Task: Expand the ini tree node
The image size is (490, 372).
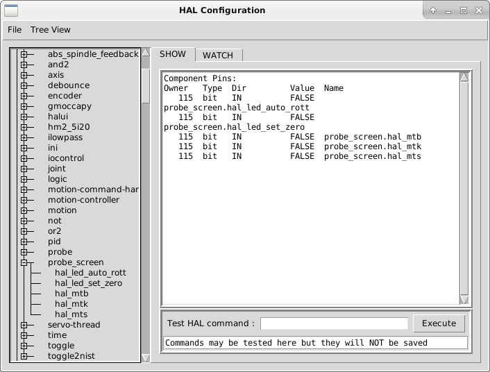Action: pos(24,148)
